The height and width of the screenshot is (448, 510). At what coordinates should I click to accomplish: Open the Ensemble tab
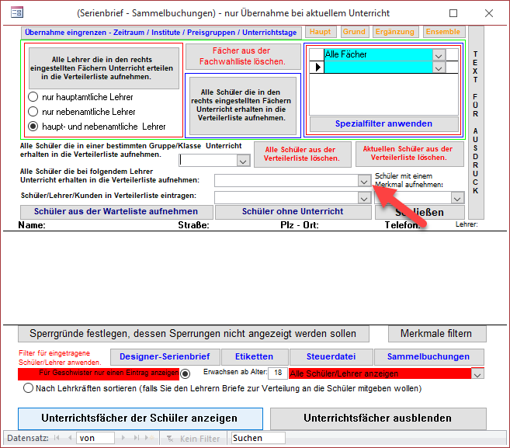click(442, 32)
